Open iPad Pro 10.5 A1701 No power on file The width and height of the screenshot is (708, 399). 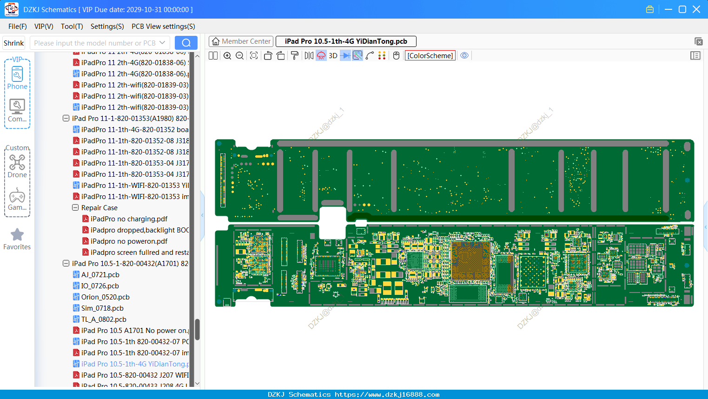131,331
